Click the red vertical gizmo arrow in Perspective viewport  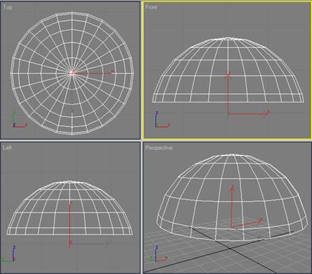[x=232, y=206]
